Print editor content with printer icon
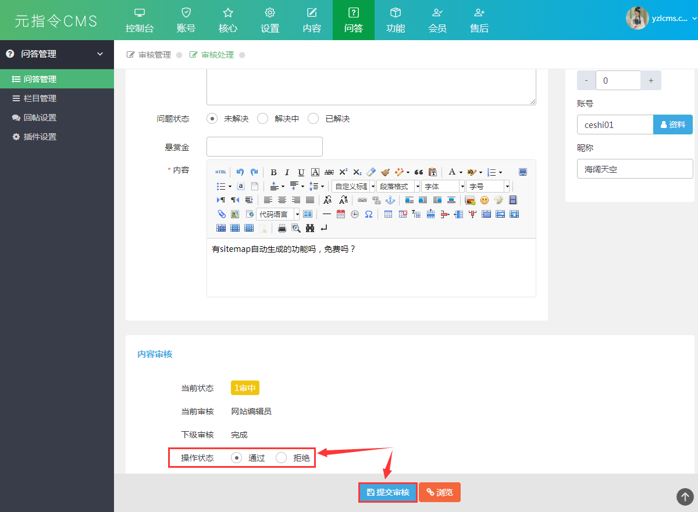Viewport: 698px width, 512px height. (x=282, y=228)
